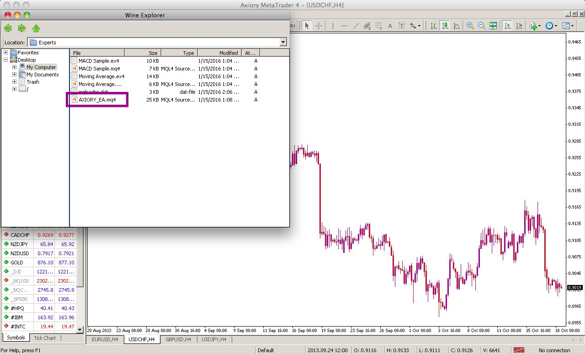
Task: Collapse the Desktop tree node
Action: 5,60
